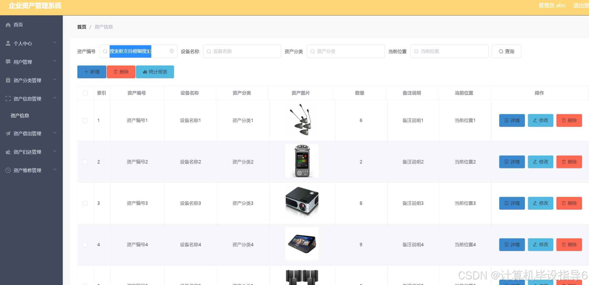Click the home icon in sidebar
Image resolution: width=589 pixels, height=285 pixels.
click(x=8, y=25)
